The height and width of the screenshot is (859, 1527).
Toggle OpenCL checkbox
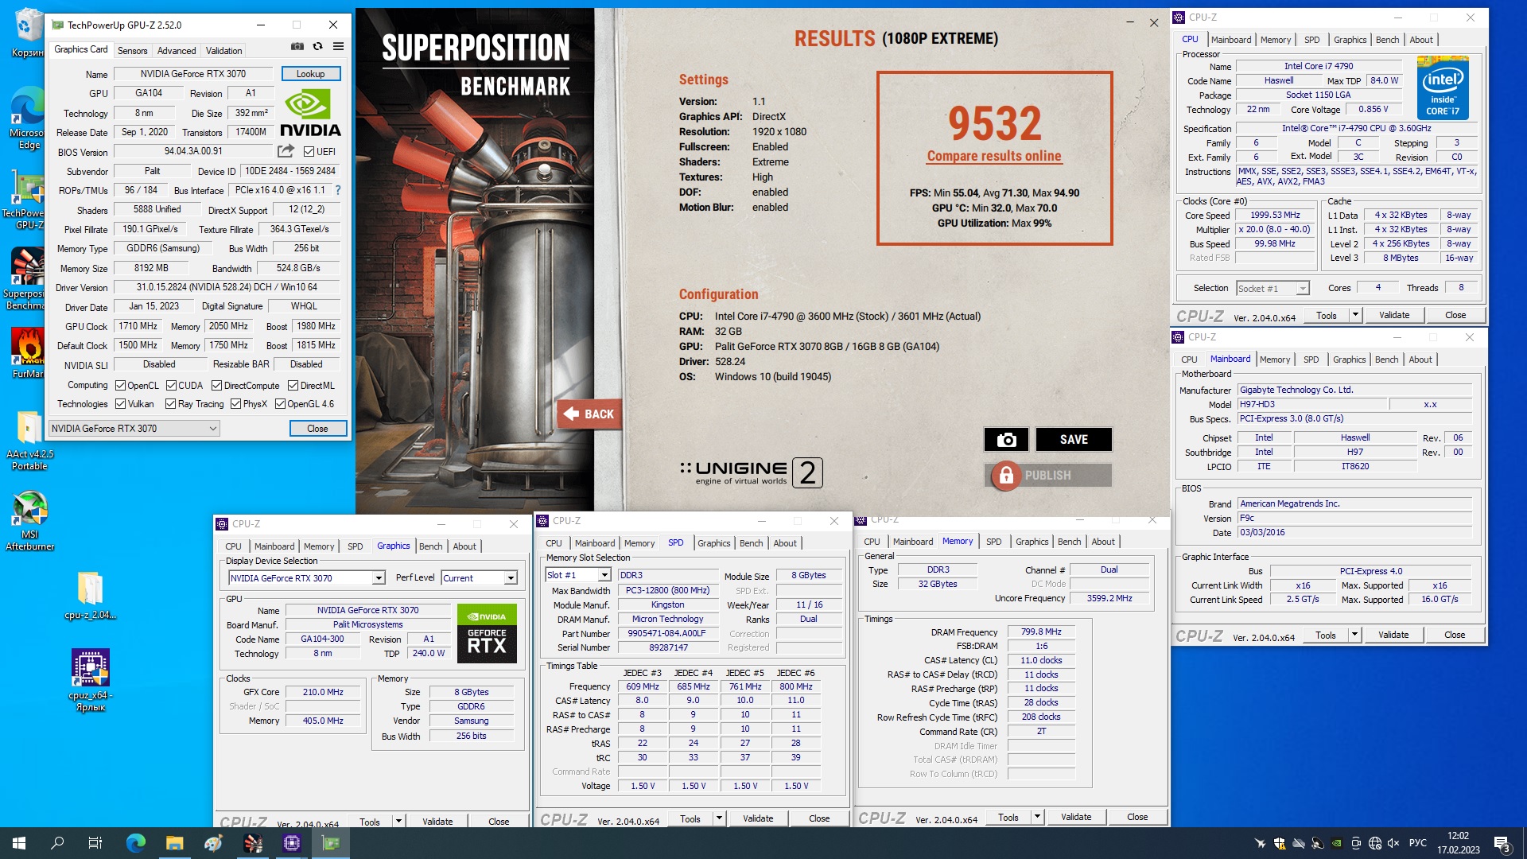(x=121, y=385)
